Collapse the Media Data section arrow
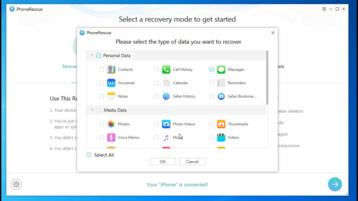 (92, 110)
